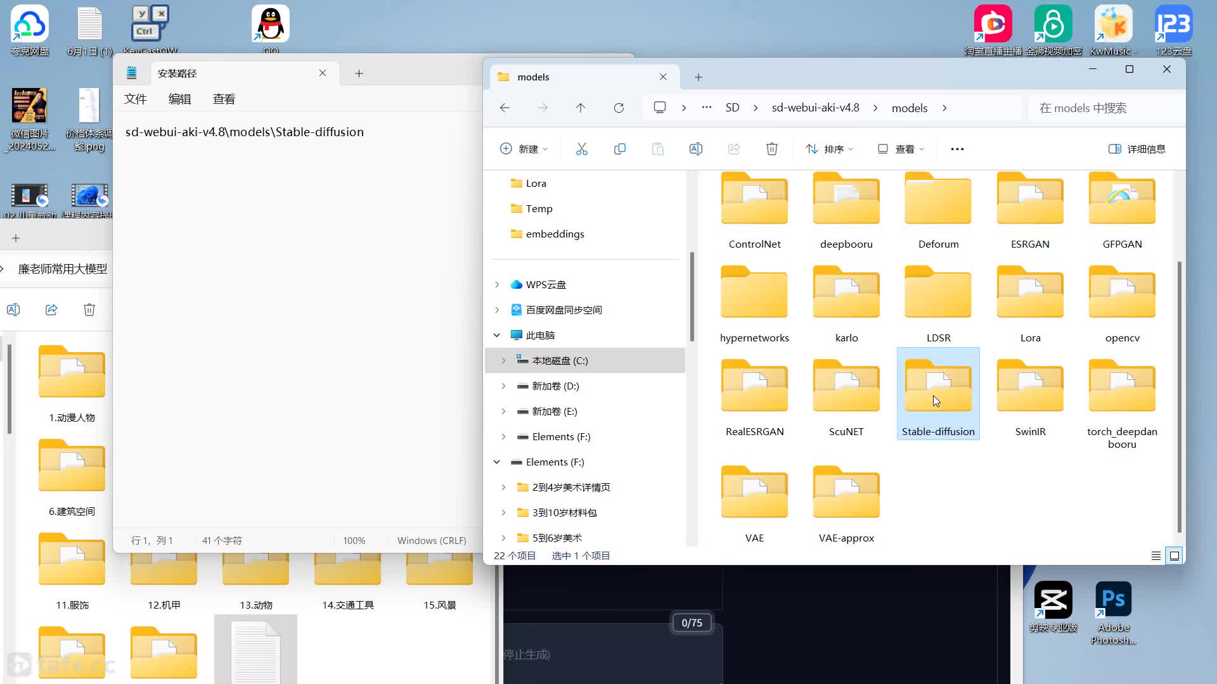Click the Rename icon in models window toolbar
Viewport: 1217px width, 684px height.
(695, 149)
